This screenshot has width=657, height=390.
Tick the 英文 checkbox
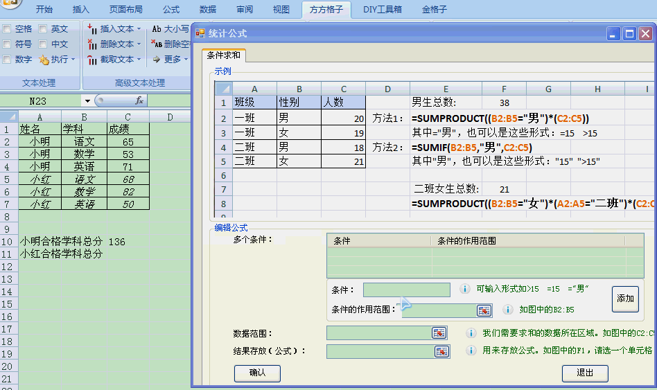pos(43,29)
